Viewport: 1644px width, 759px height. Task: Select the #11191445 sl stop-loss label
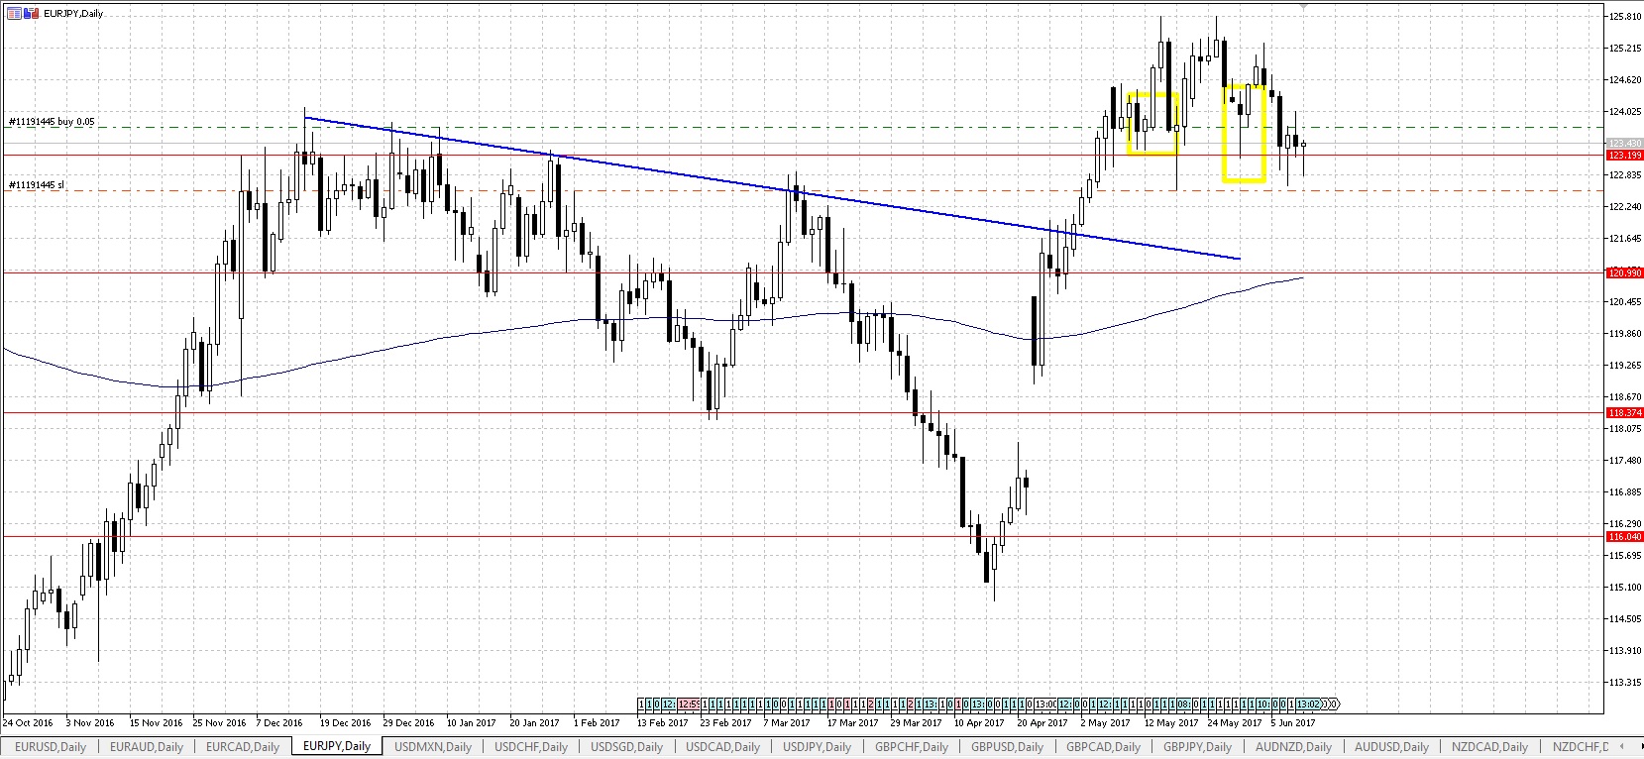pyautogui.click(x=36, y=185)
